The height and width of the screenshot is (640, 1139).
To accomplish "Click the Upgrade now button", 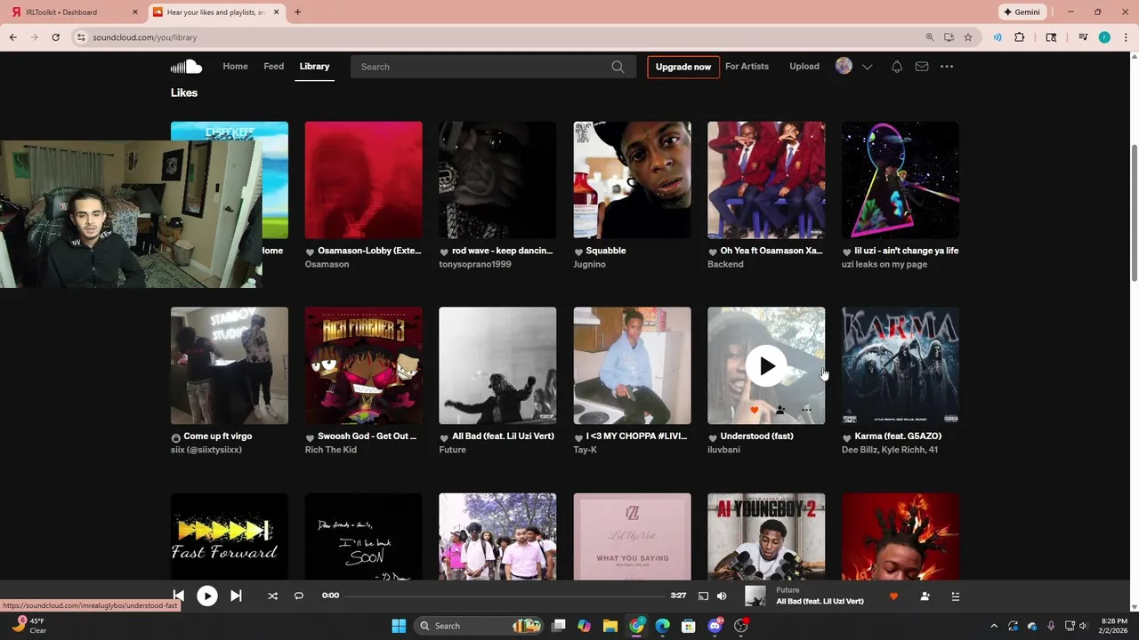I will pos(683,67).
